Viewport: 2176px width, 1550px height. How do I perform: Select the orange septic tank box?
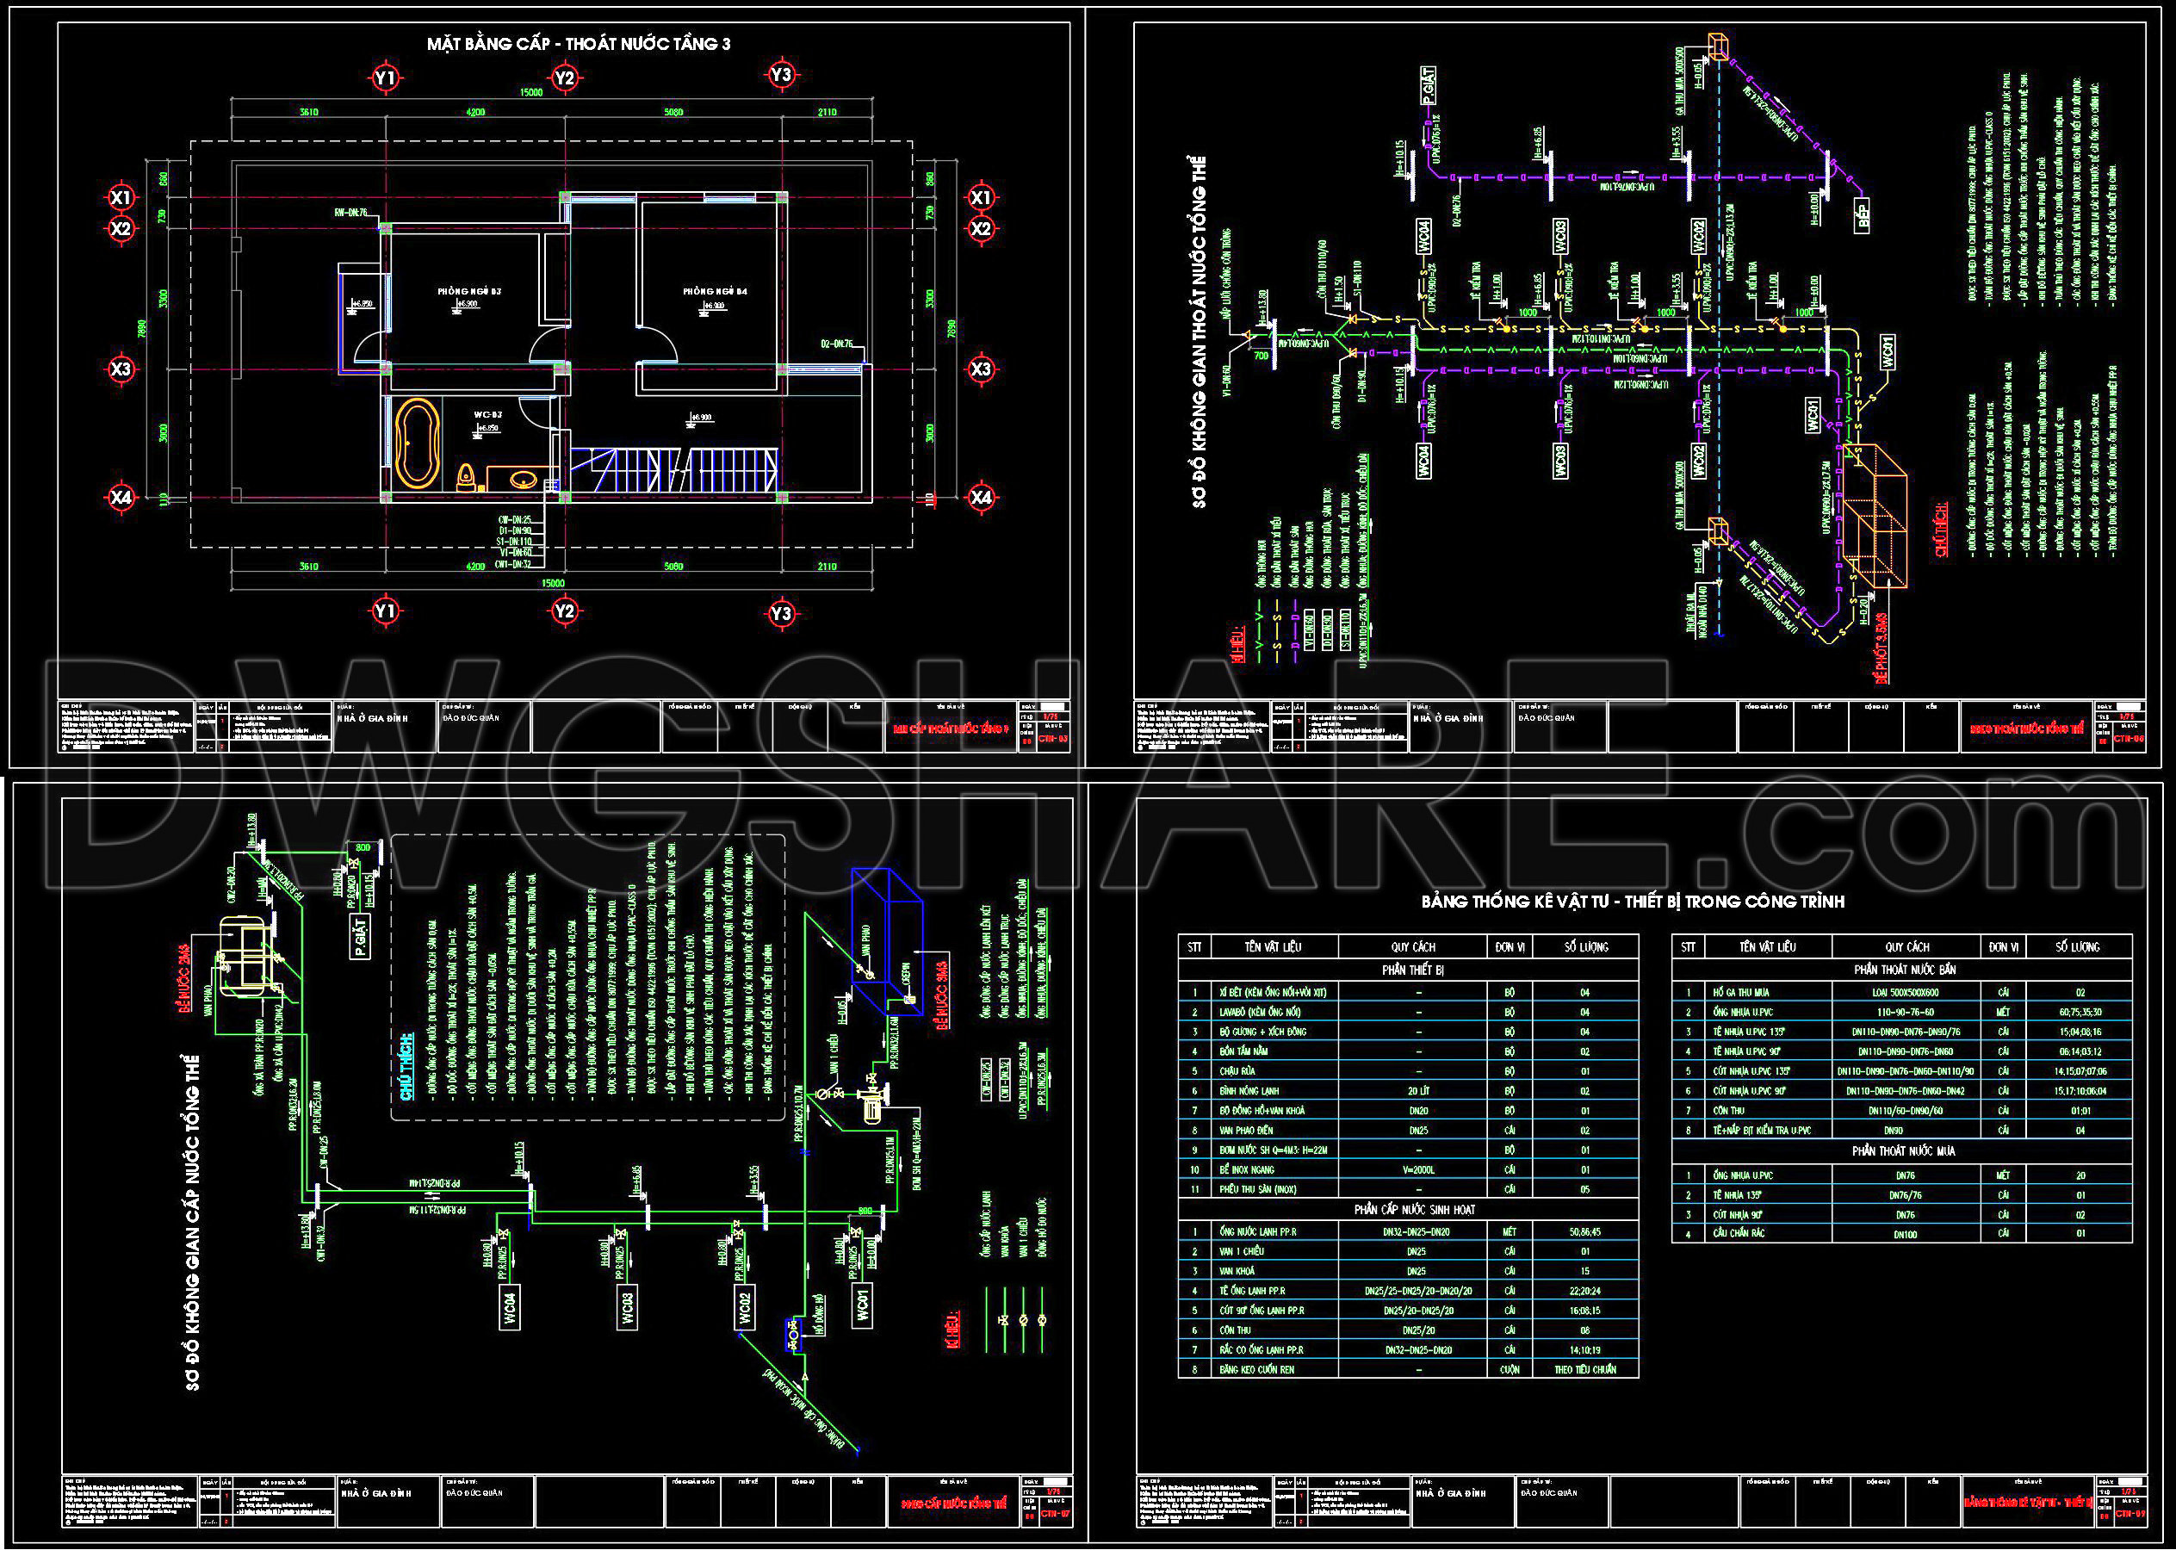pos(1875,516)
